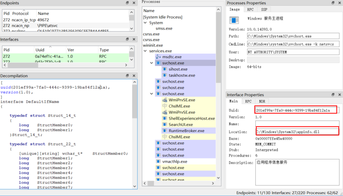
Task: Open RPC tab in Interface Properties
Action: (x=248, y=102)
